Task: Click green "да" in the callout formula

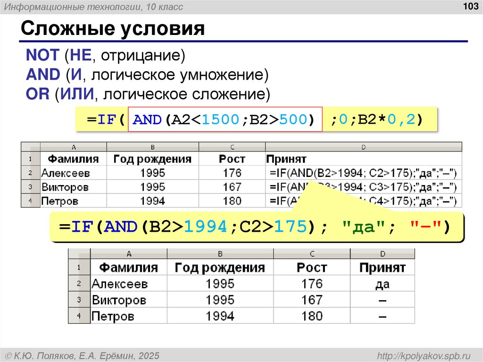Action: click(x=364, y=227)
